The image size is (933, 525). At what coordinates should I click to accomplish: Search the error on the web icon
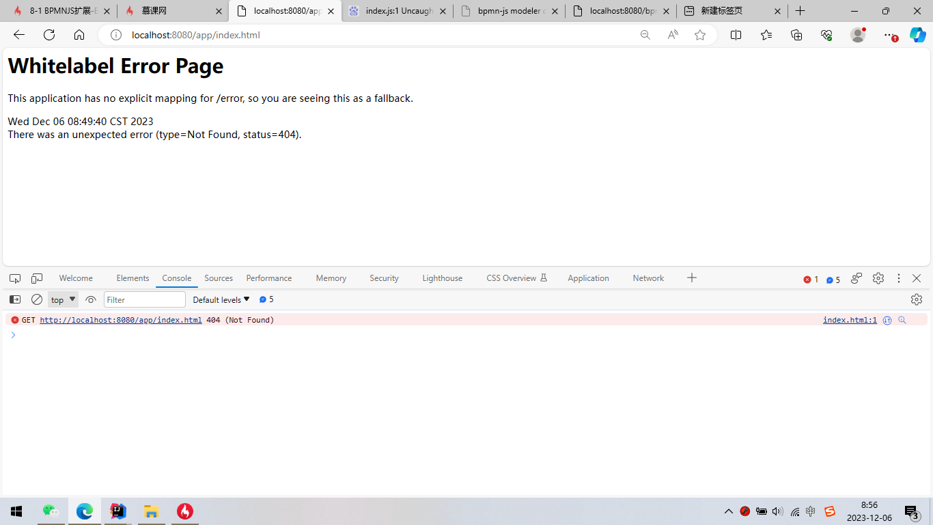(902, 320)
